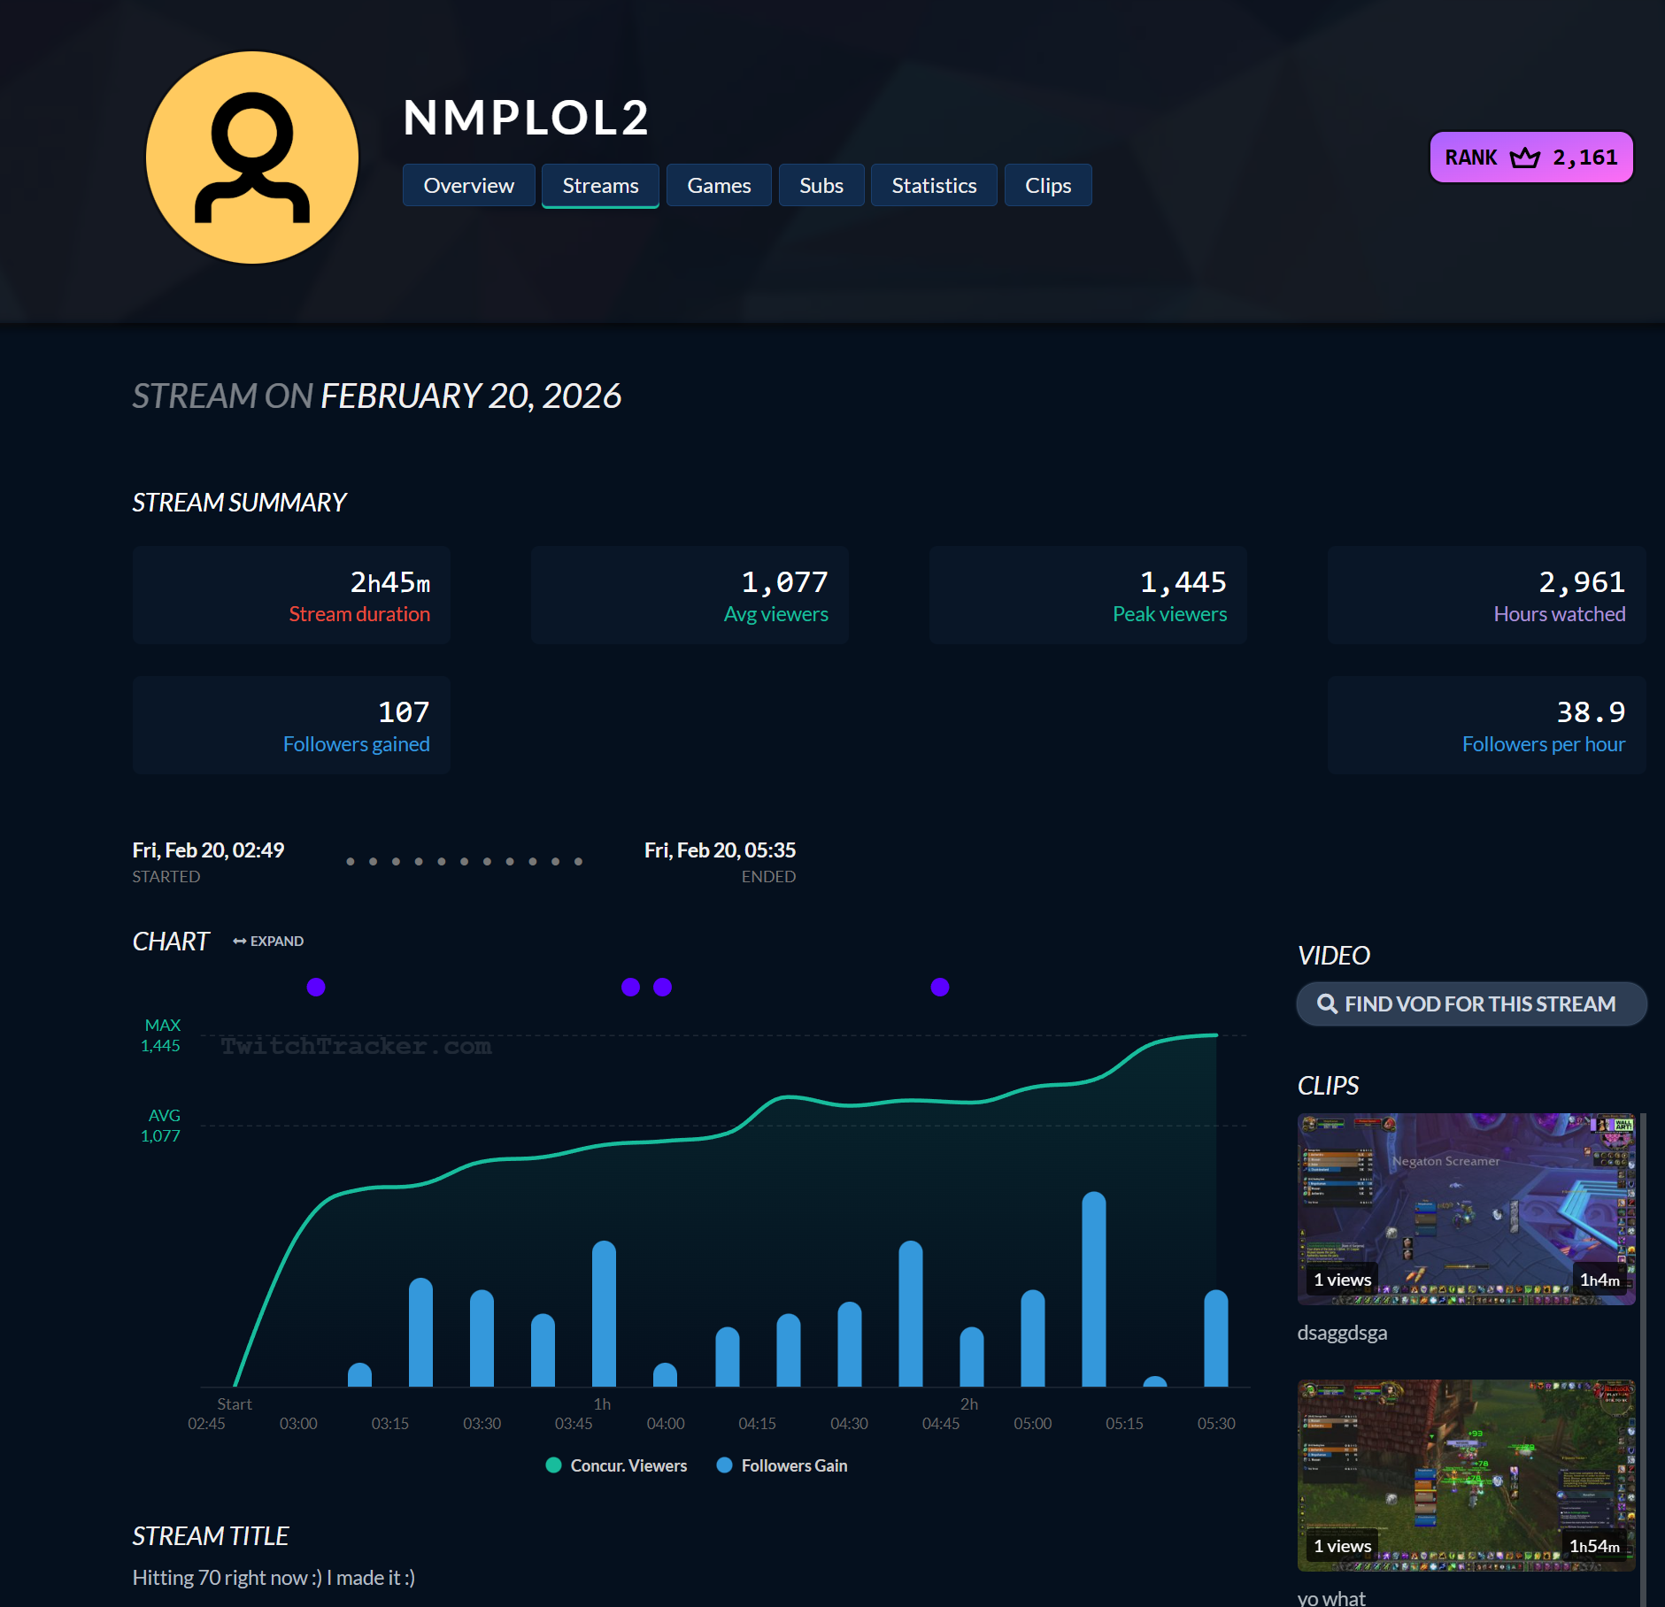Select the rightmost purple marker above the chart

click(x=940, y=987)
